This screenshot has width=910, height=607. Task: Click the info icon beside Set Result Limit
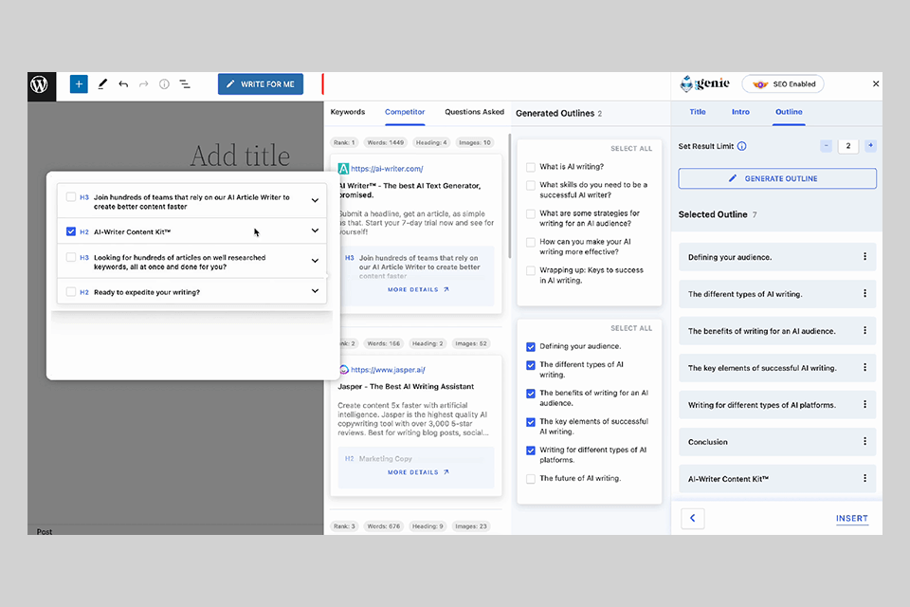[741, 146]
